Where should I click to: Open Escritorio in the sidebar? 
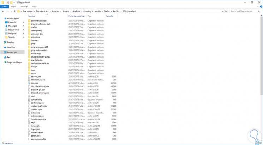pos(12,22)
